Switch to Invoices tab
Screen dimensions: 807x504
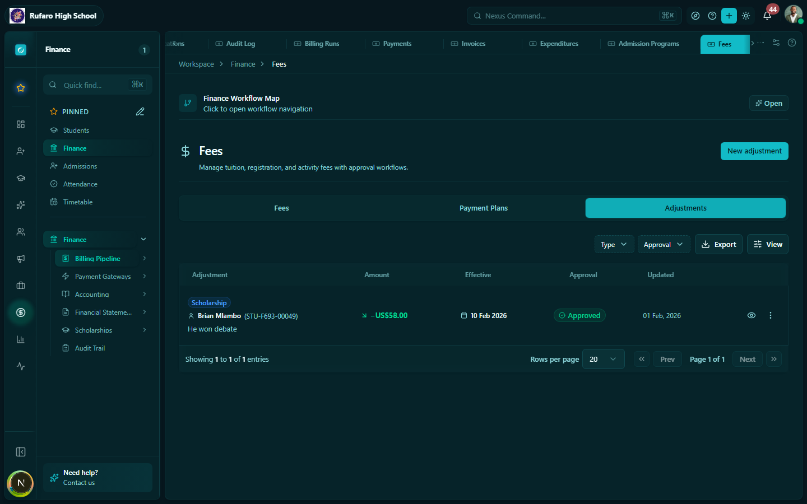[x=468, y=44]
